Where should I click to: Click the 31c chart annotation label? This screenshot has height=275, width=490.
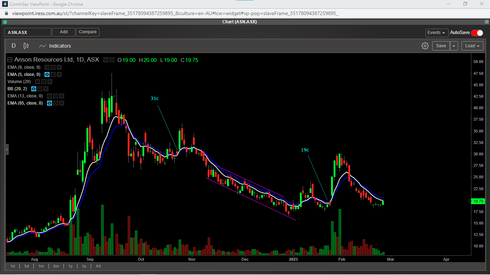tap(155, 98)
